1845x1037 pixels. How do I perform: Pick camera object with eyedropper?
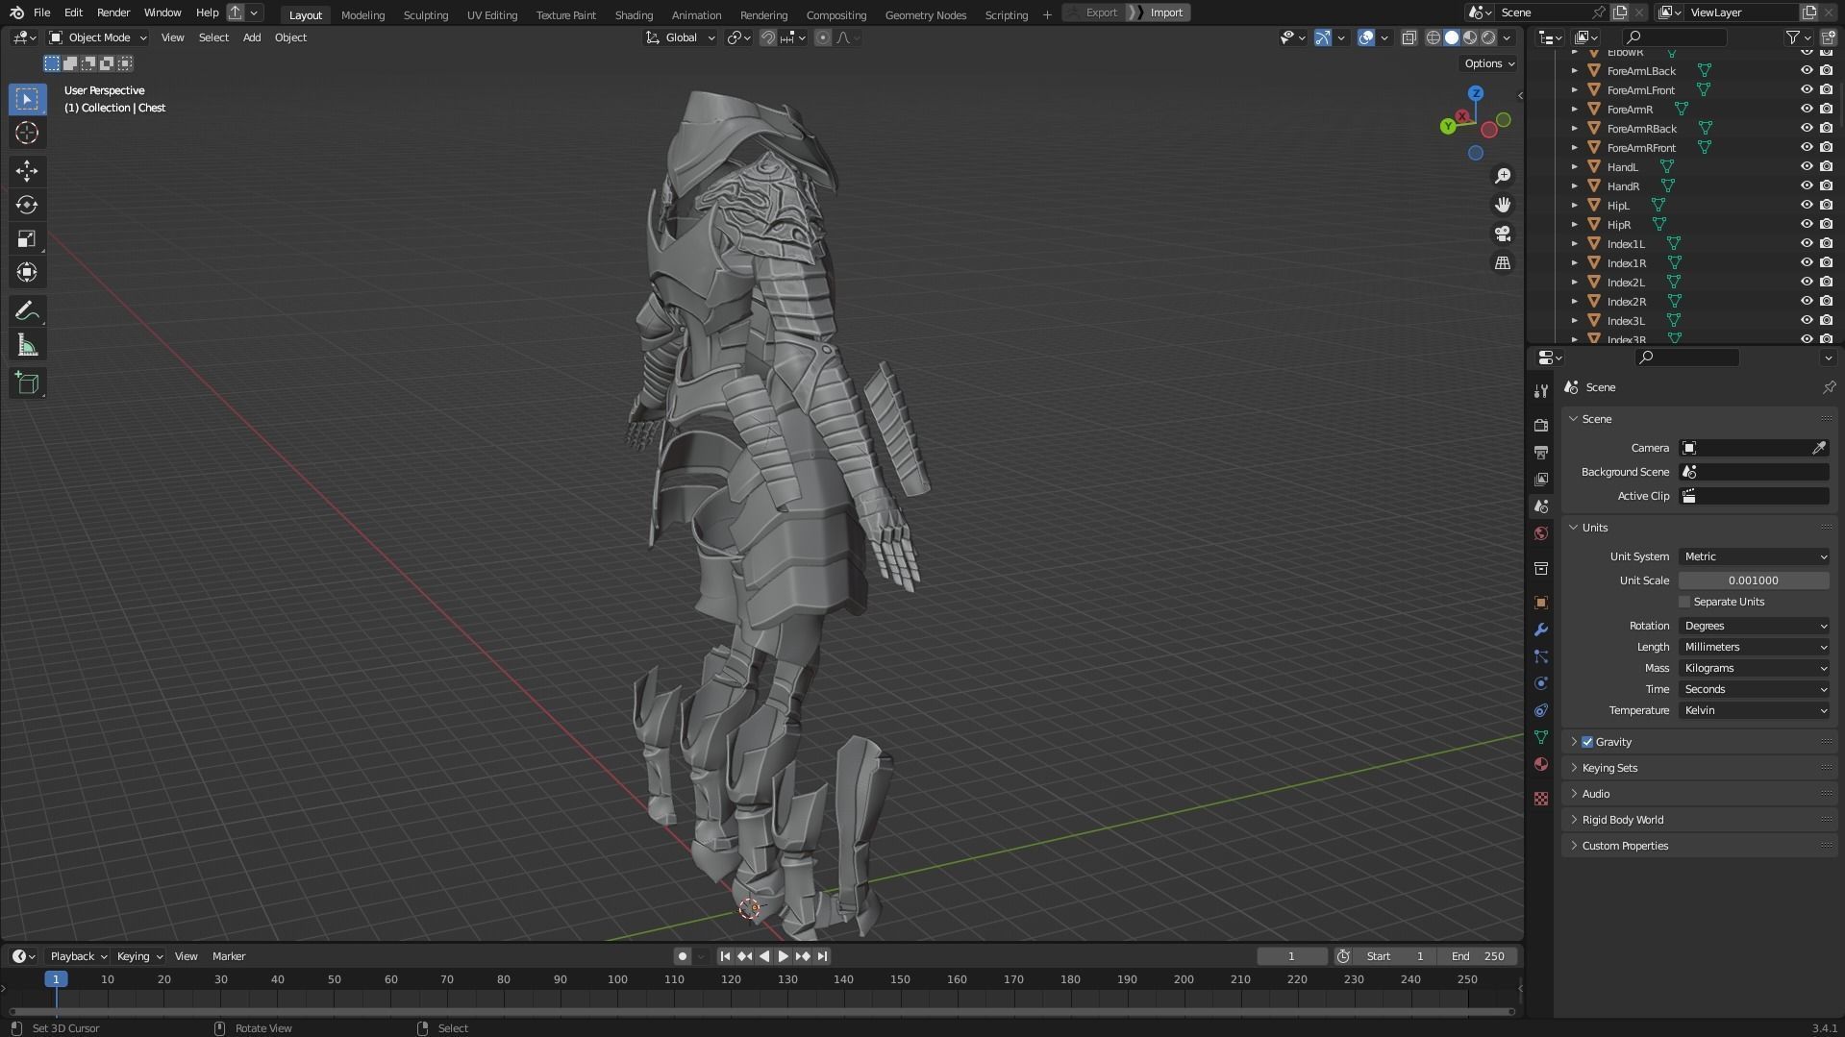point(1819,448)
